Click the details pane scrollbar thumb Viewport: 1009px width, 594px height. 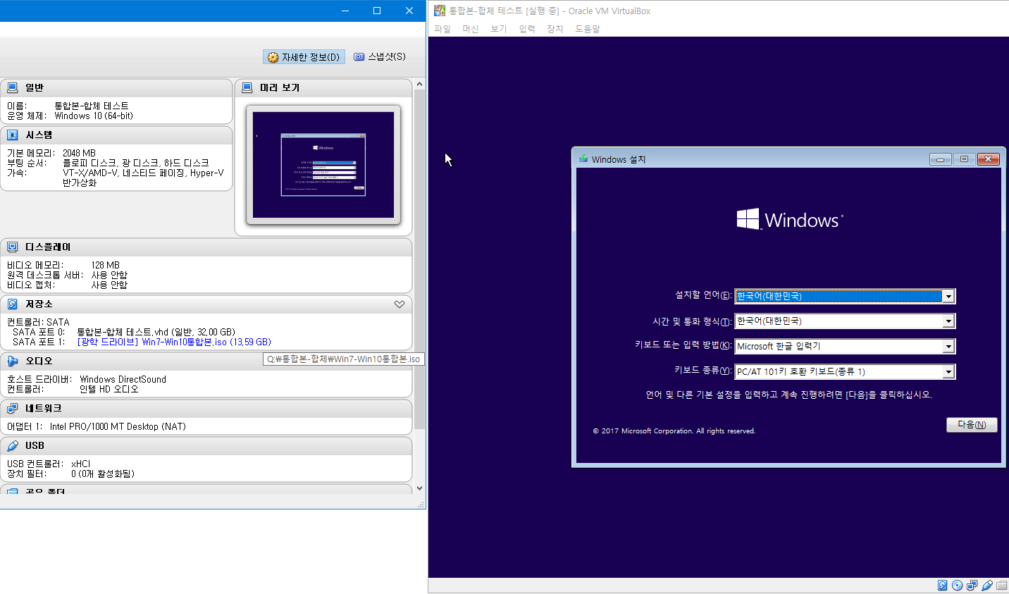(x=419, y=259)
